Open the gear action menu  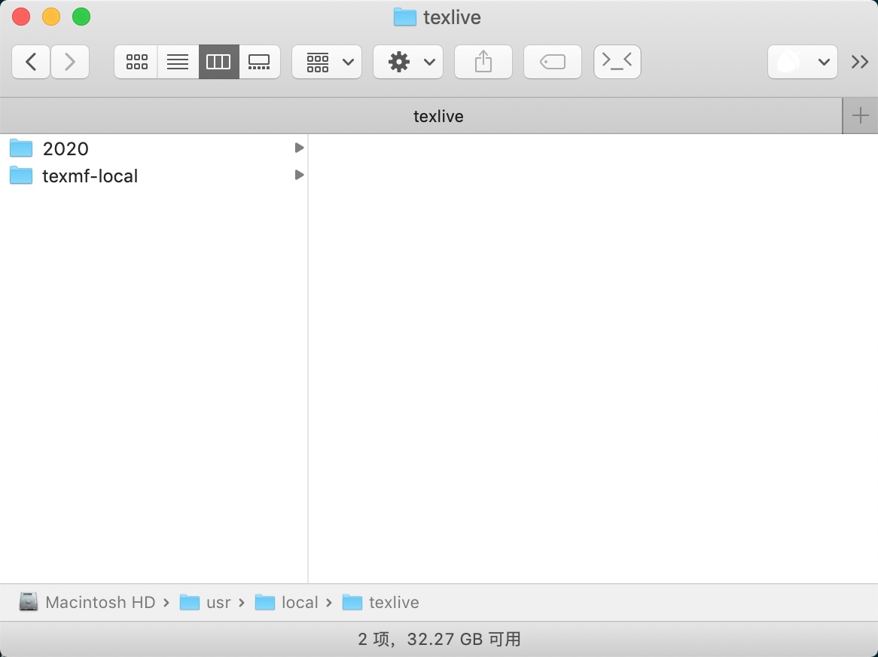point(408,62)
